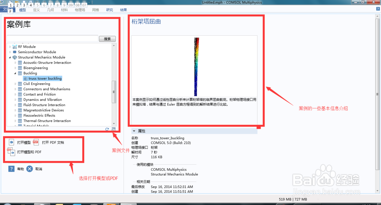Click the Semiconductor Module chip icon

(x=15, y=52)
